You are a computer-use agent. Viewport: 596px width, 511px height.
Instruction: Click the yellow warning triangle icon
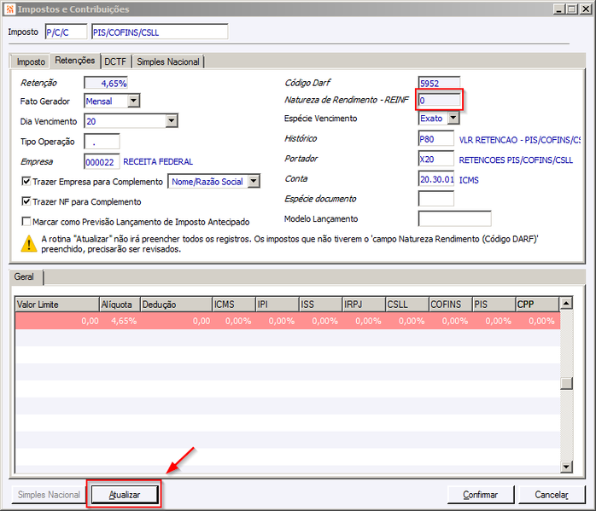click(x=29, y=244)
